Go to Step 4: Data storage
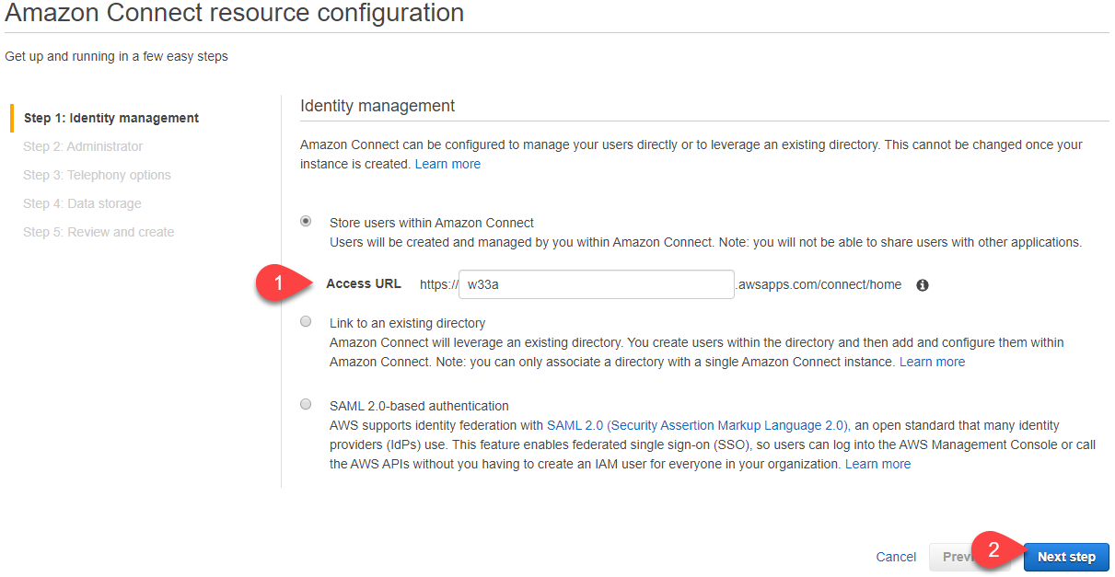The height and width of the screenshot is (577, 1115). pyautogui.click(x=82, y=203)
